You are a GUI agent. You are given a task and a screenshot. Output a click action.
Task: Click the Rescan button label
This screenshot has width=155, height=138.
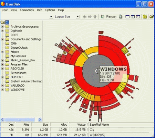111,17
